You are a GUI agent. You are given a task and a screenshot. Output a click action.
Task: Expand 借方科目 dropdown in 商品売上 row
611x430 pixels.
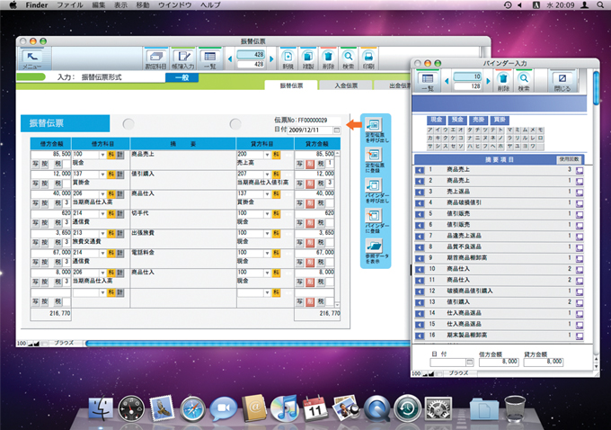[x=102, y=155]
